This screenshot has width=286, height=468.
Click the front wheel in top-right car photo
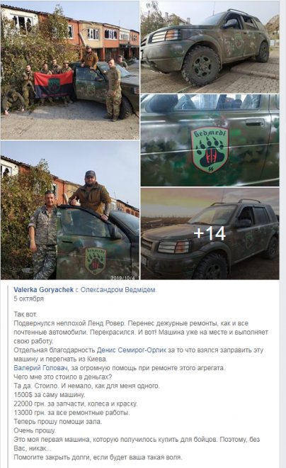(x=201, y=65)
